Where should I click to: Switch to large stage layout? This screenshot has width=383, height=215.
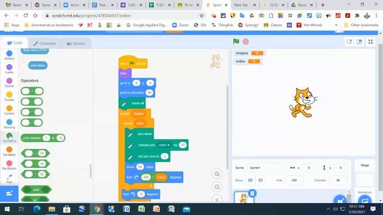(359, 42)
